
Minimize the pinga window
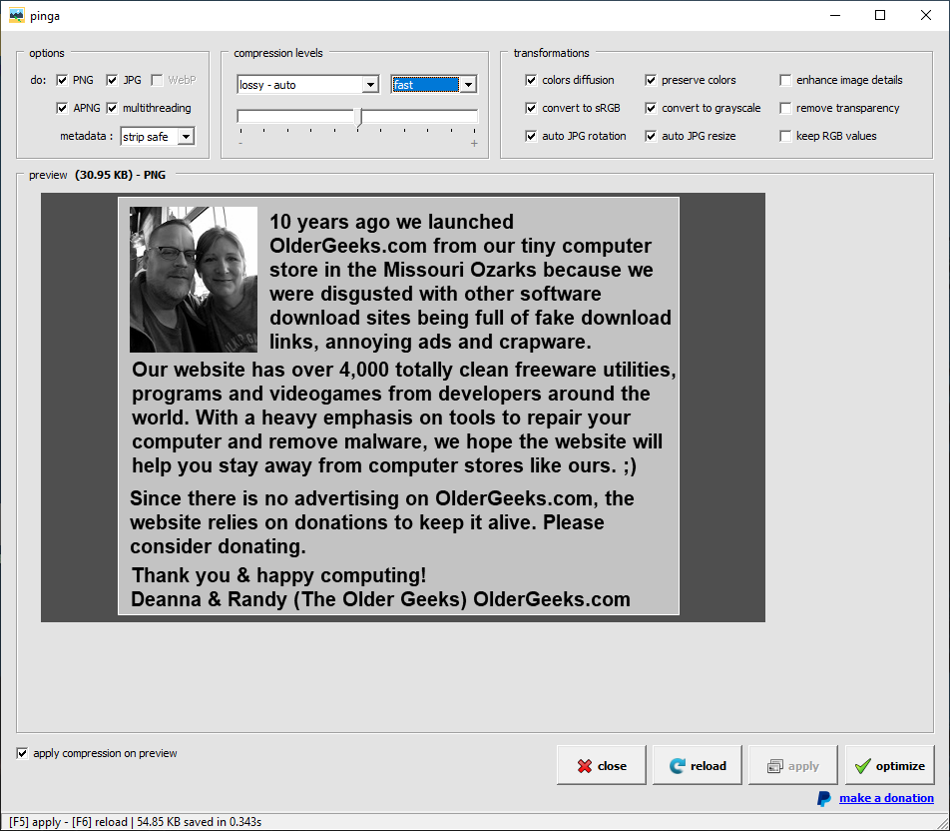tap(835, 15)
